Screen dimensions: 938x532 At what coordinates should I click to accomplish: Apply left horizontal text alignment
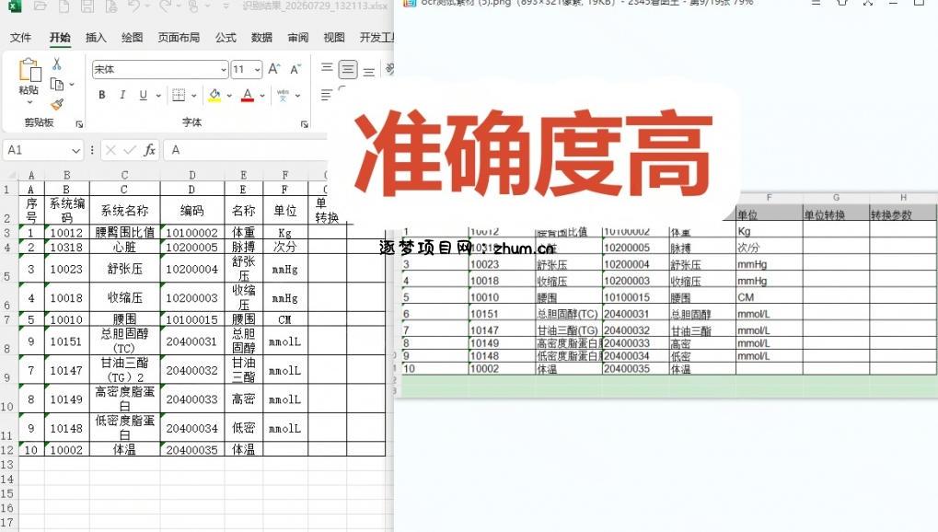326,95
